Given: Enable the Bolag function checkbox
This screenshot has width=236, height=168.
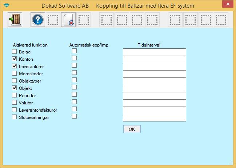Looking at the screenshot, I should (x=14, y=52).
